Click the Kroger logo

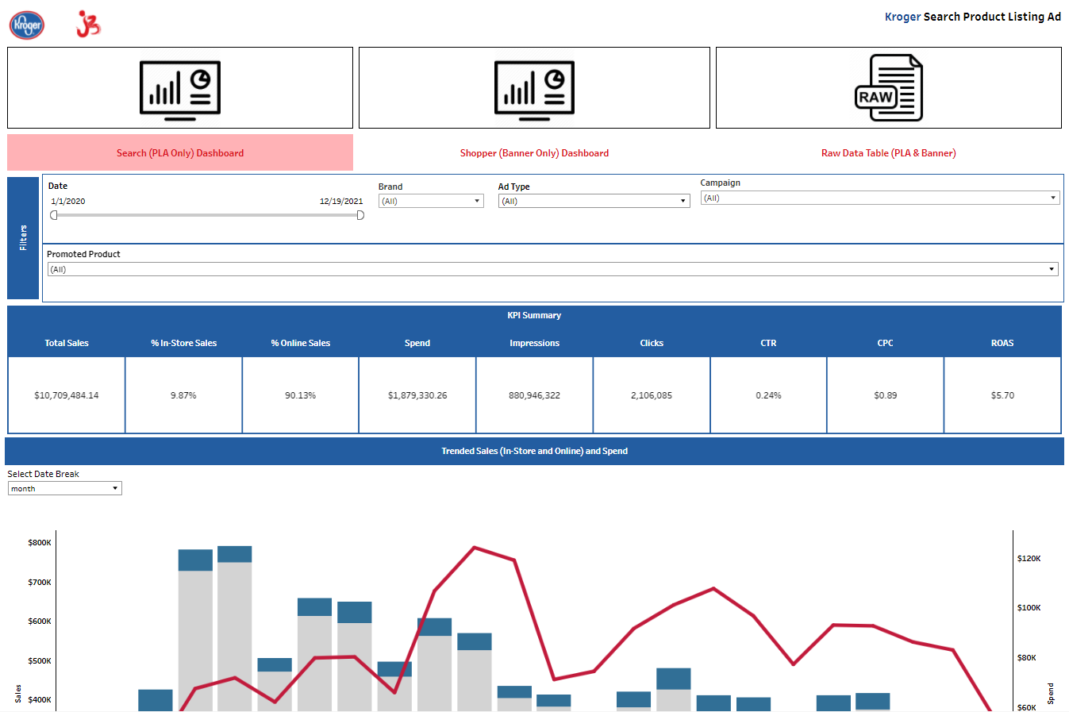pyautogui.click(x=26, y=25)
